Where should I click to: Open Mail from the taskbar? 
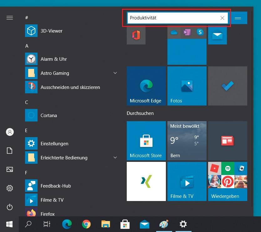click(x=145, y=224)
